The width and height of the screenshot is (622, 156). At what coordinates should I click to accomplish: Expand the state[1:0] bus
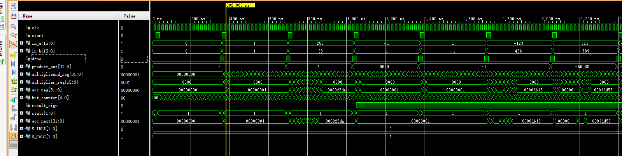pyautogui.click(x=21, y=113)
